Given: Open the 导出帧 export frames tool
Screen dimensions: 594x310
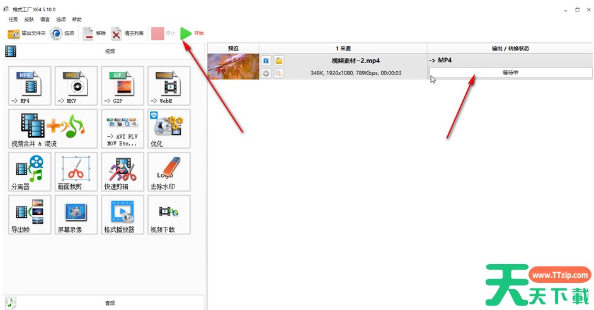Looking at the screenshot, I should (x=30, y=215).
